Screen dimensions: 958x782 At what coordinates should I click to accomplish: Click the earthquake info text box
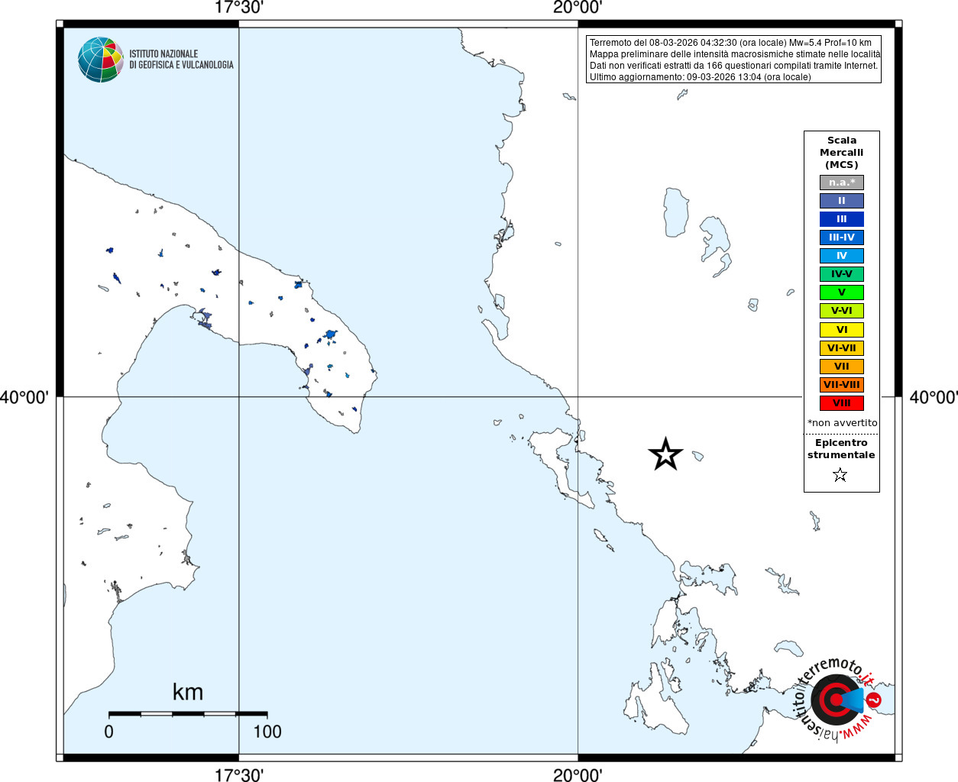click(x=734, y=60)
